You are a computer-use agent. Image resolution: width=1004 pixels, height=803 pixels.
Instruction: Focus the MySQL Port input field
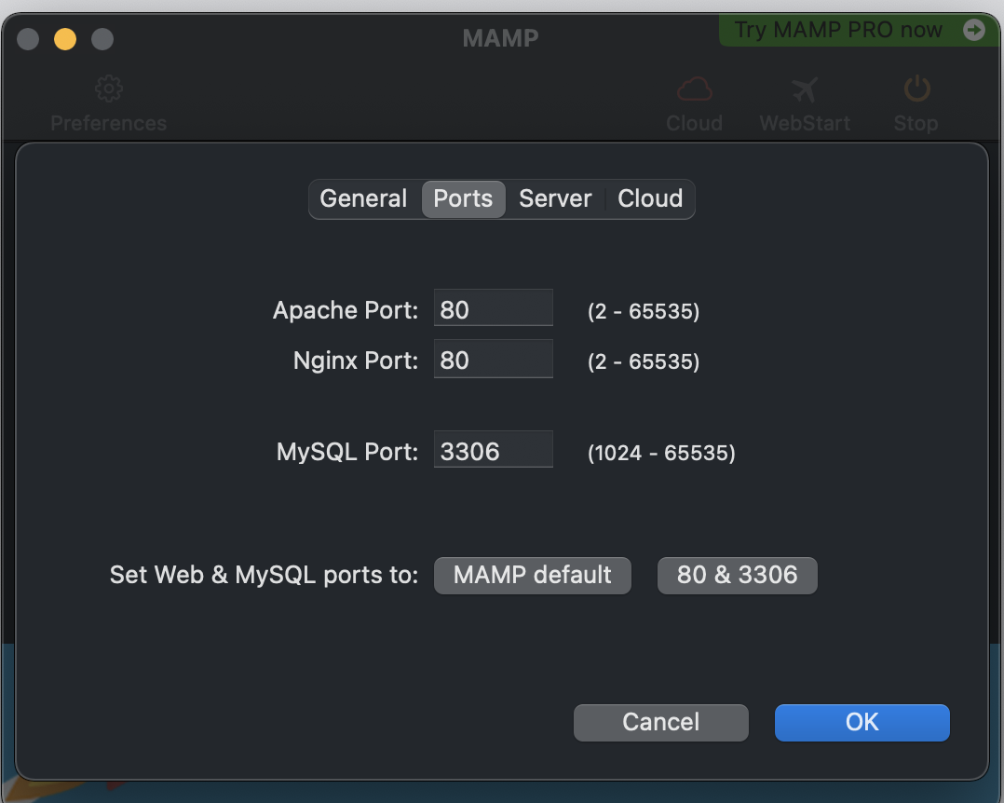tap(493, 450)
